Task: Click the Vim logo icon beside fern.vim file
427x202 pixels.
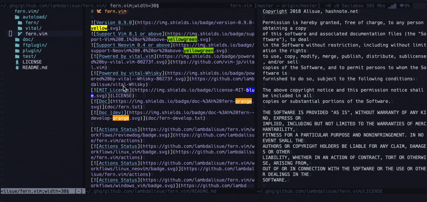Action: [20, 34]
